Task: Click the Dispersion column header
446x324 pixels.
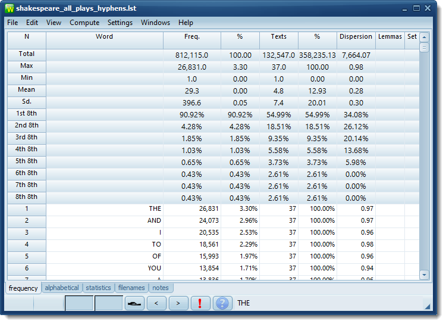Action: [x=357, y=40]
